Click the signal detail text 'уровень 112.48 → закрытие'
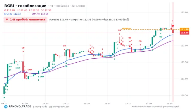The width and height of the screenshot is (196, 110). coord(66,20)
